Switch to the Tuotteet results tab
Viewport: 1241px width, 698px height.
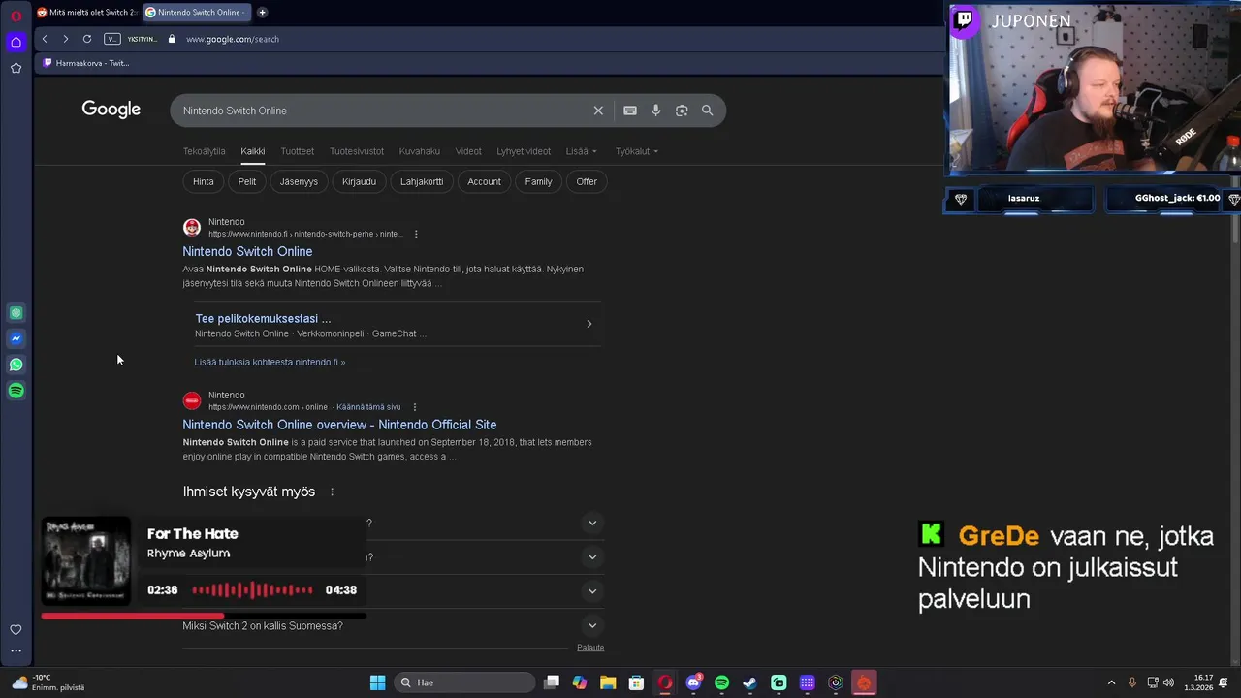point(298,151)
